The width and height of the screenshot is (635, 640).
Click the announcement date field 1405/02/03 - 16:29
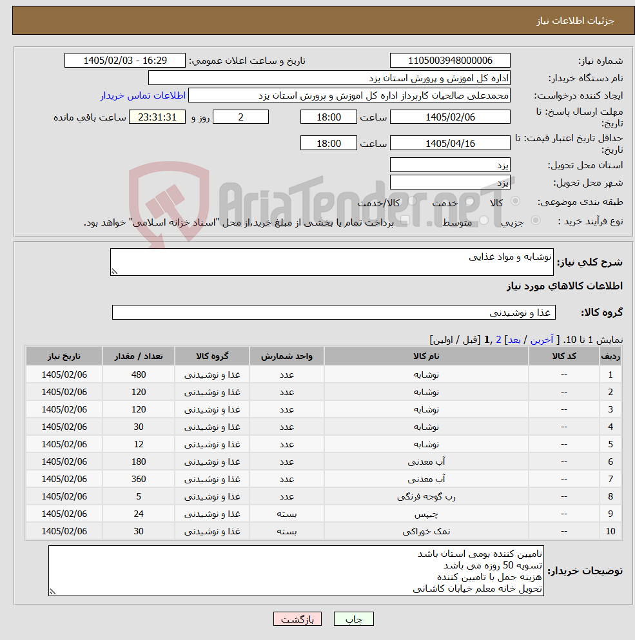coord(125,61)
